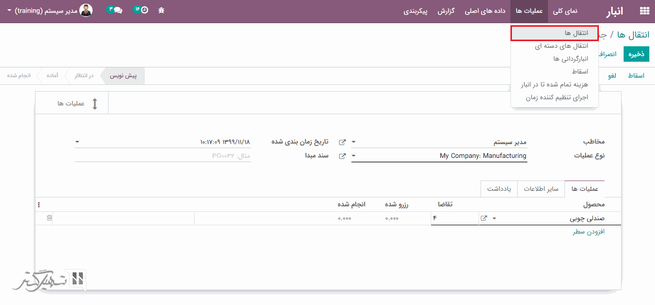Open the debug bug icon
655x305 pixels.
pos(162,10)
